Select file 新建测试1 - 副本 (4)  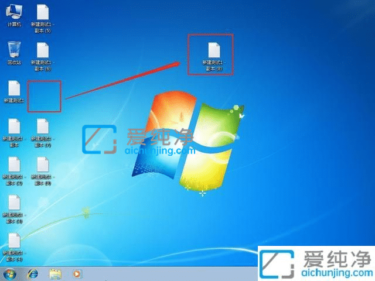14,247
